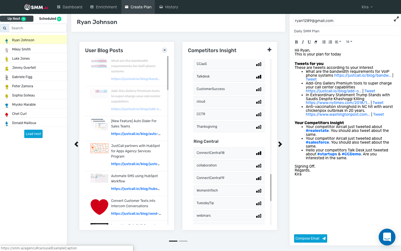401x251 pixels.
Task: Open the Dashboard tab
Action: 70,7
